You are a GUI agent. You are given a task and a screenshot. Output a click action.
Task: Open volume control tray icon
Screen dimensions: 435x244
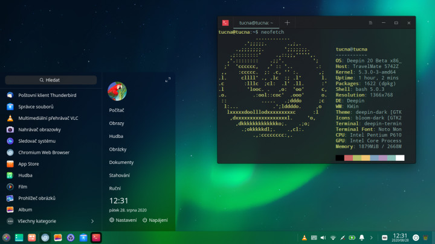coord(323,237)
